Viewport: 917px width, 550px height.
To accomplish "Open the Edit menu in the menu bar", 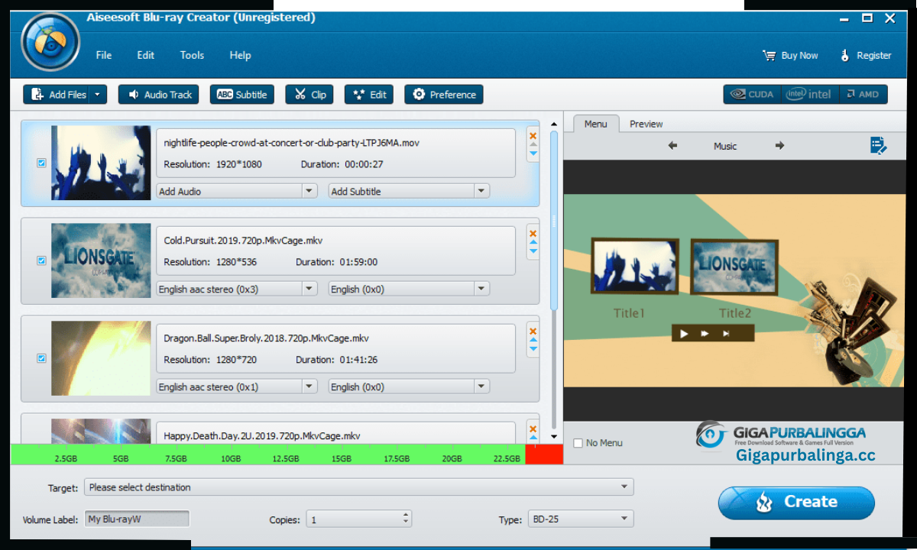I will point(146,55).
